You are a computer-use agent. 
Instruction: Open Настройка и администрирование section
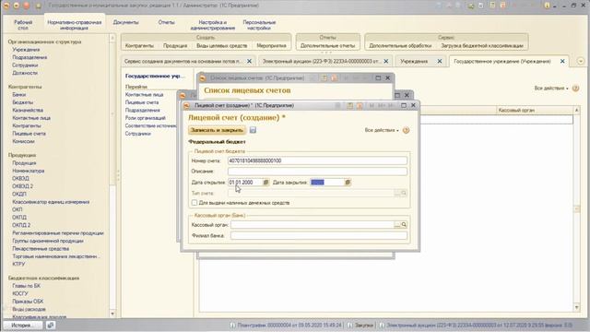(213, 25)
